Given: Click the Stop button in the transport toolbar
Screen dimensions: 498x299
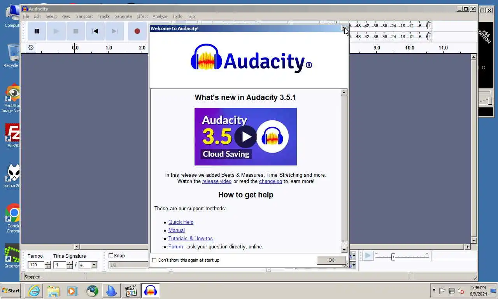Looking at the screenshot, I should point(76,31).
